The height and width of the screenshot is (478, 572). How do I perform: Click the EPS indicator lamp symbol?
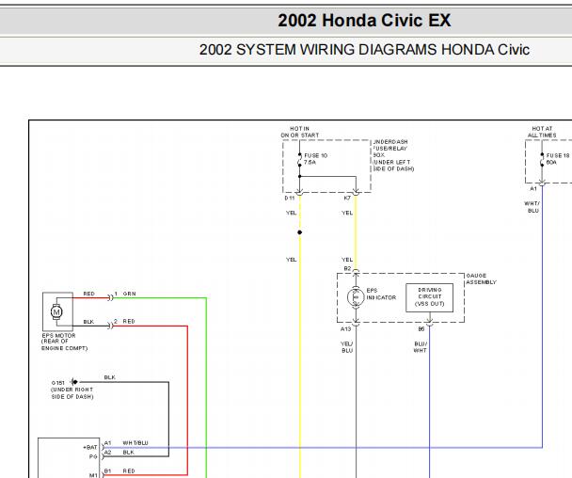pyautogui.click(x=356, y=297)
